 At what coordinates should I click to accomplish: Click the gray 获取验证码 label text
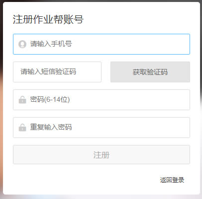click(150, 72)
